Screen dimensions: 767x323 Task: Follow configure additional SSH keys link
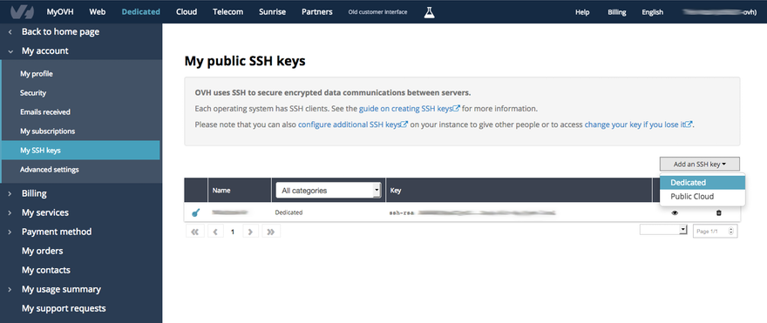pyautogui.click(x=350, y=124)
